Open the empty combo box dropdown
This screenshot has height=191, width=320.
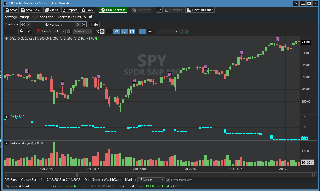pyautogui.click(x=176, y=31)
